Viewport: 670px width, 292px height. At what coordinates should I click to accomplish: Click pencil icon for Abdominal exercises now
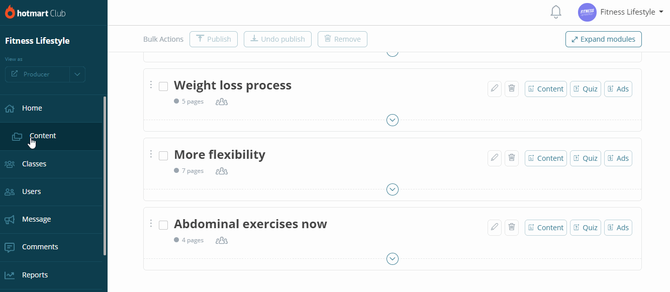[x=495, y=228]
